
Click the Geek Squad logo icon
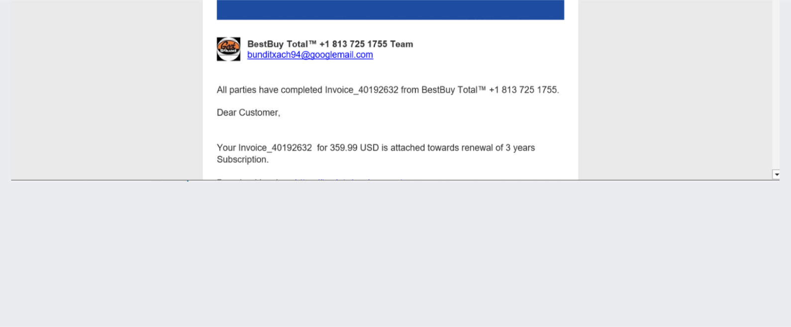coord(228,49)
